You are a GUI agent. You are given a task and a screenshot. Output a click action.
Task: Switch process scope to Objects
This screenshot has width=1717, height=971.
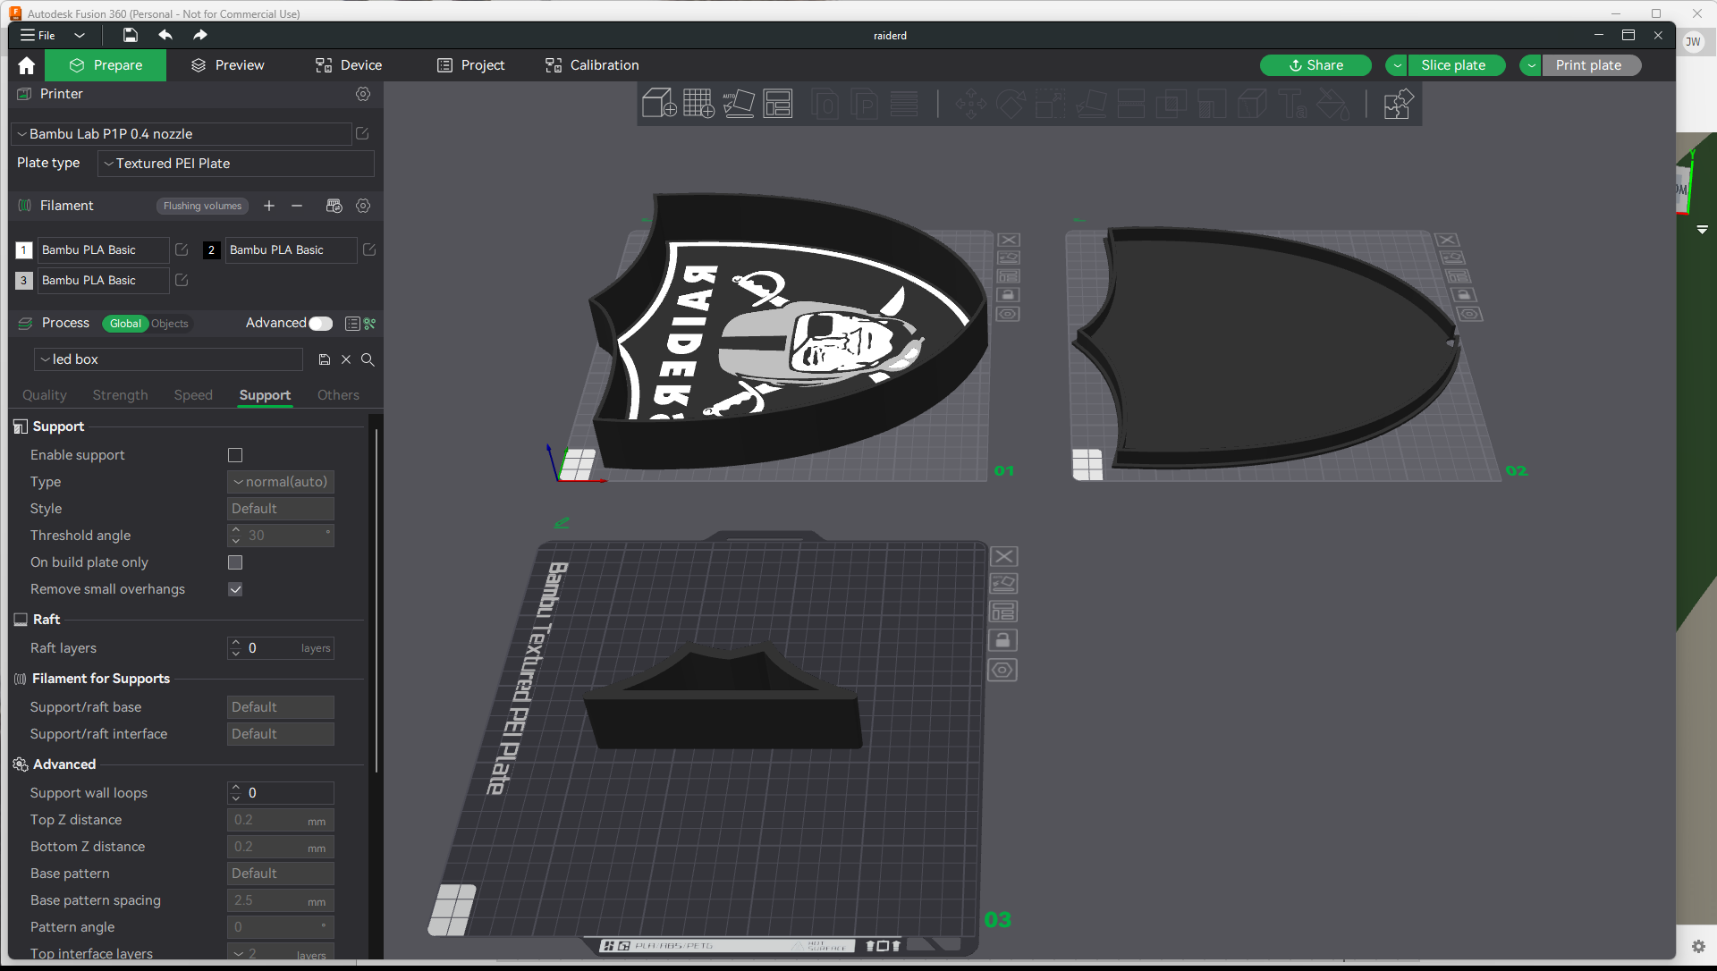[170, 324]
